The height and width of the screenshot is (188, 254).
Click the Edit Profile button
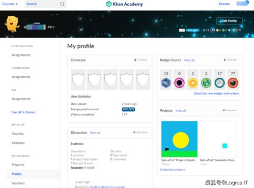pyautogui.click(x=230, y=21)
